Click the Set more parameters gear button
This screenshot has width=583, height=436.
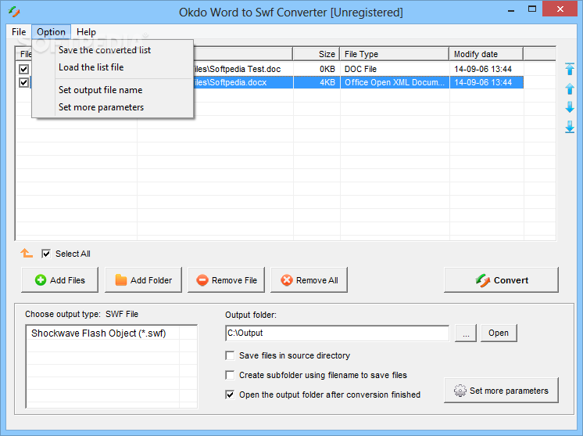point(501,391)
